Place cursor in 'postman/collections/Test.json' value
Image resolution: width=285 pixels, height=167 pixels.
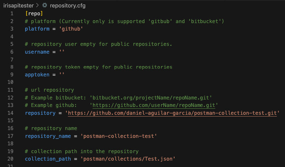click(128, 159)
